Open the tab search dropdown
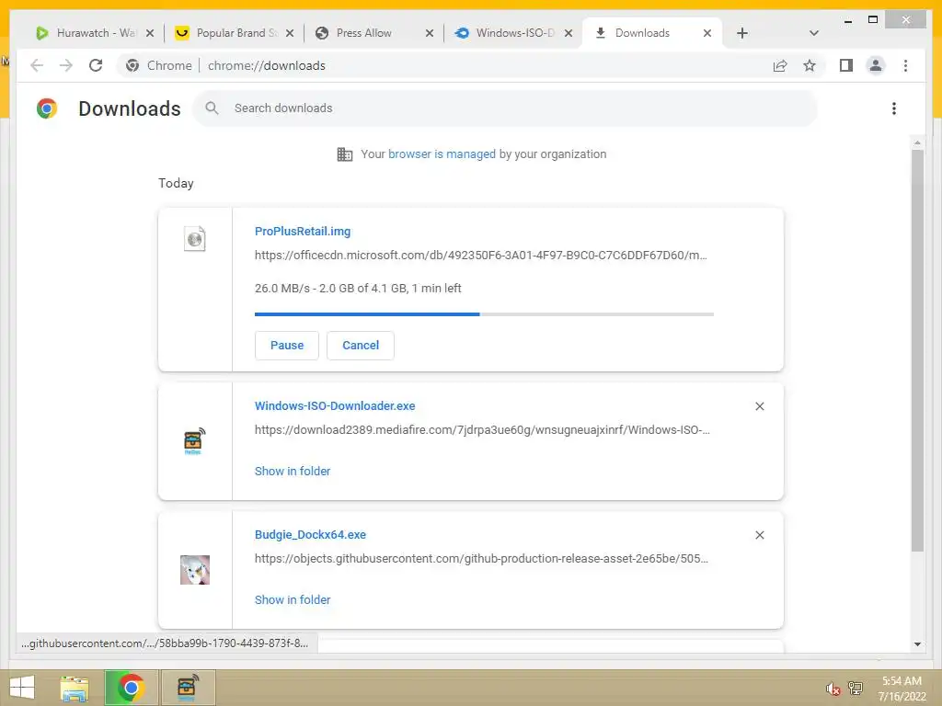 point(814,33)
